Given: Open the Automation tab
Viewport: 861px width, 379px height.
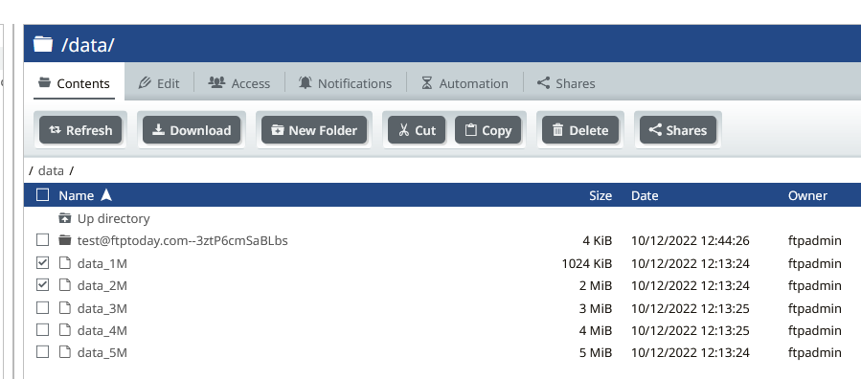Looking at the screenshot, I should [464, 83].
